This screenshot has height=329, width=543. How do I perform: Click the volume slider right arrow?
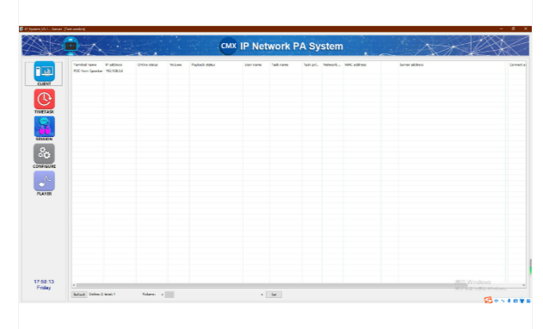click(x=262, y=295)
